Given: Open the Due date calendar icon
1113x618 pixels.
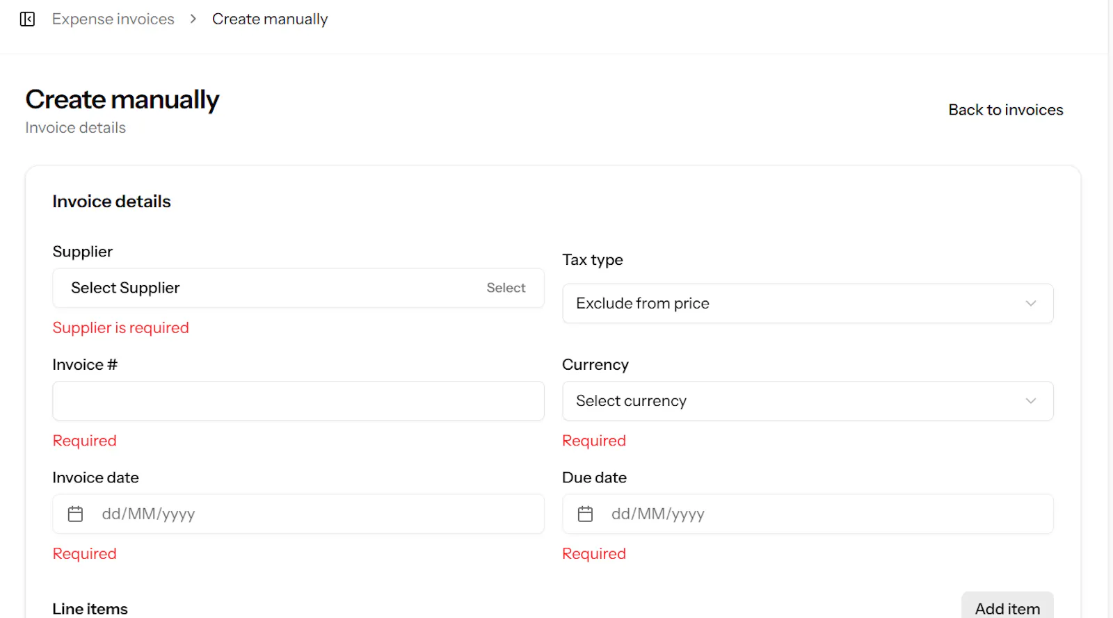Looking at the screenshot, I should click(x=585, y=514).
